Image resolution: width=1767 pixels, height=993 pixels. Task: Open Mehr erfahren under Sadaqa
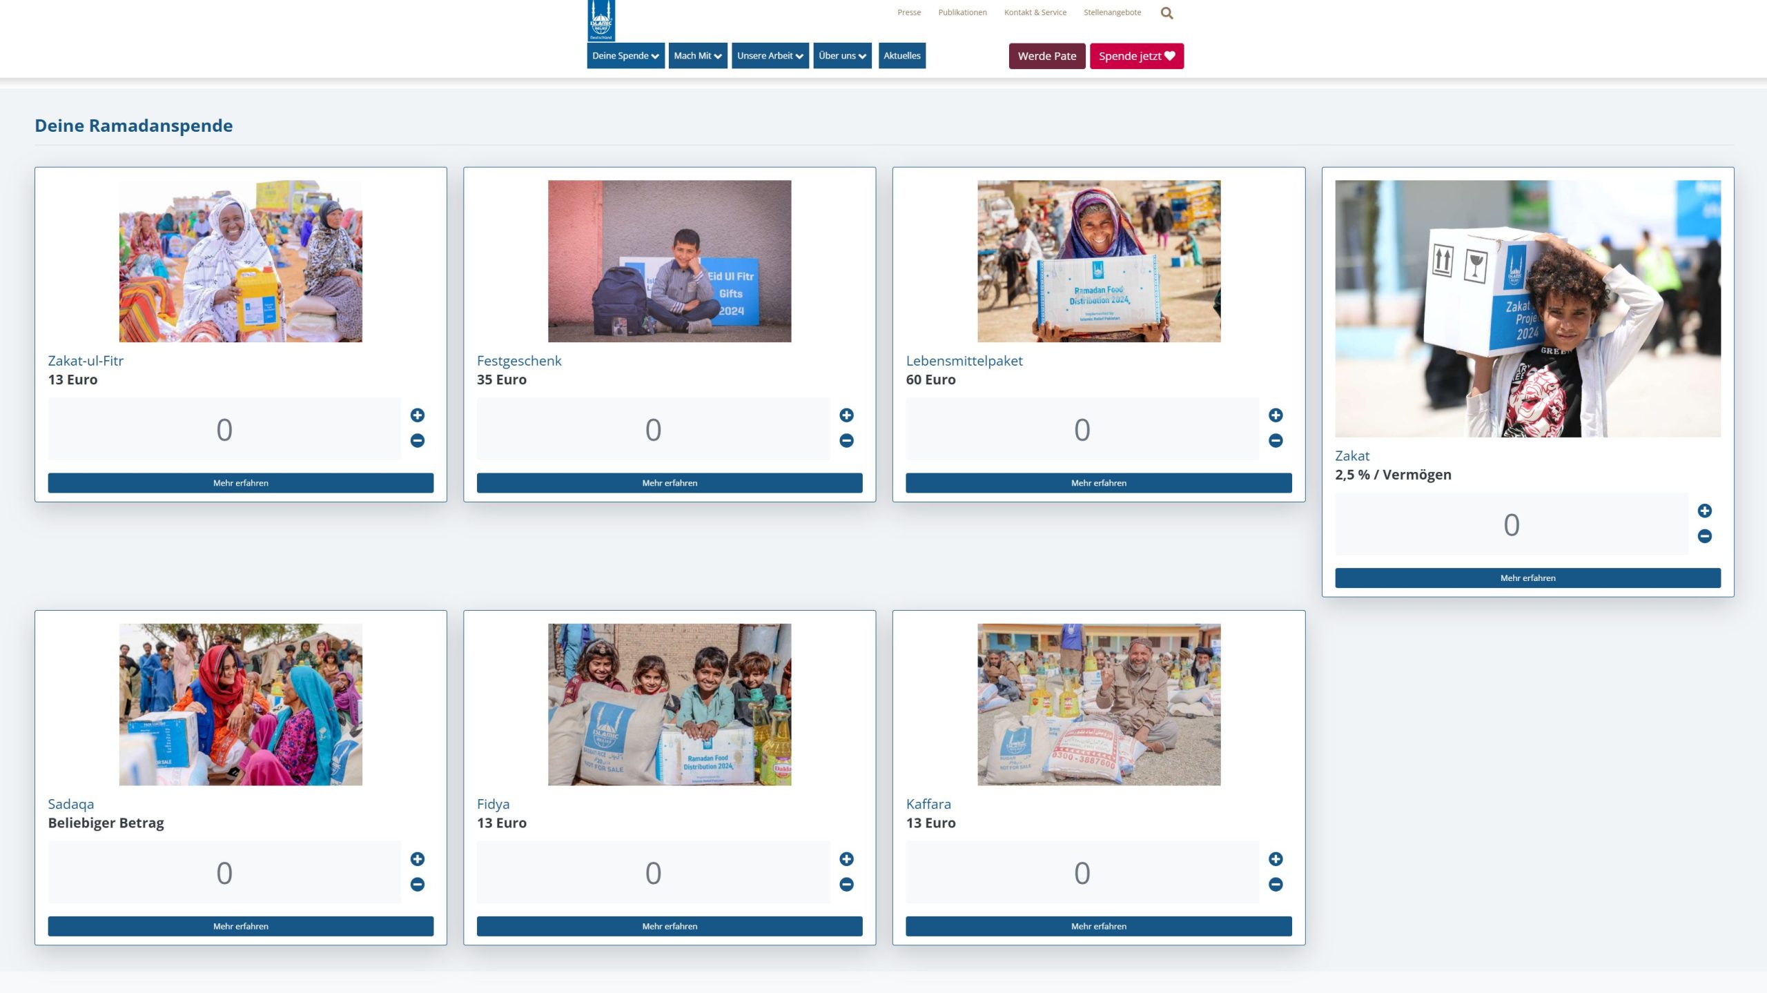[x=240, y=926]
